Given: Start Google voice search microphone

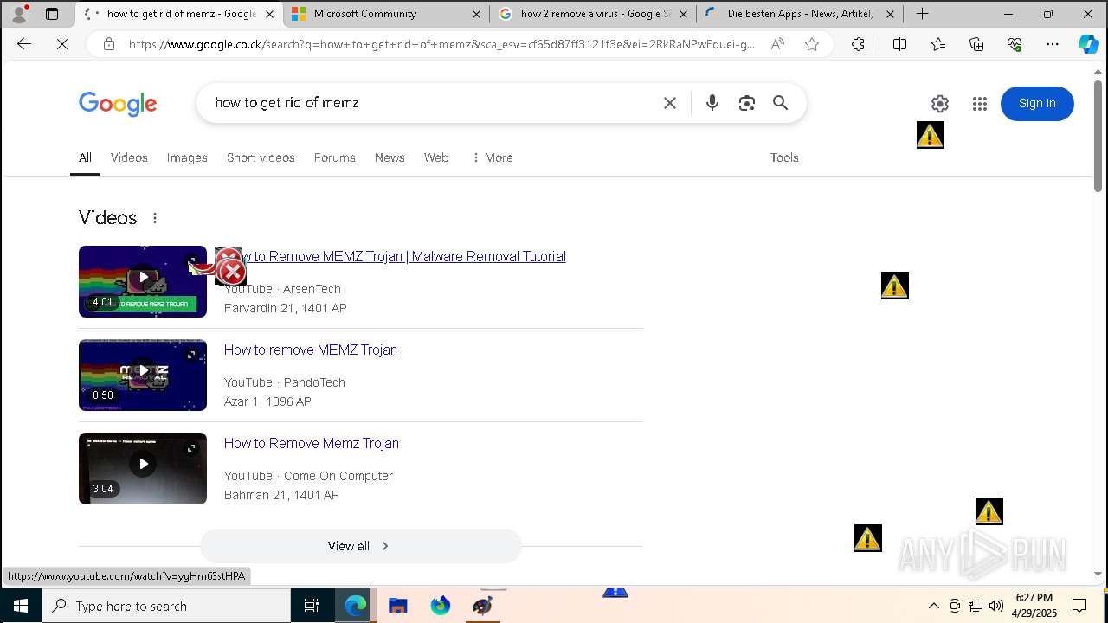Looking at the screenshot, I should click(712, 103).
